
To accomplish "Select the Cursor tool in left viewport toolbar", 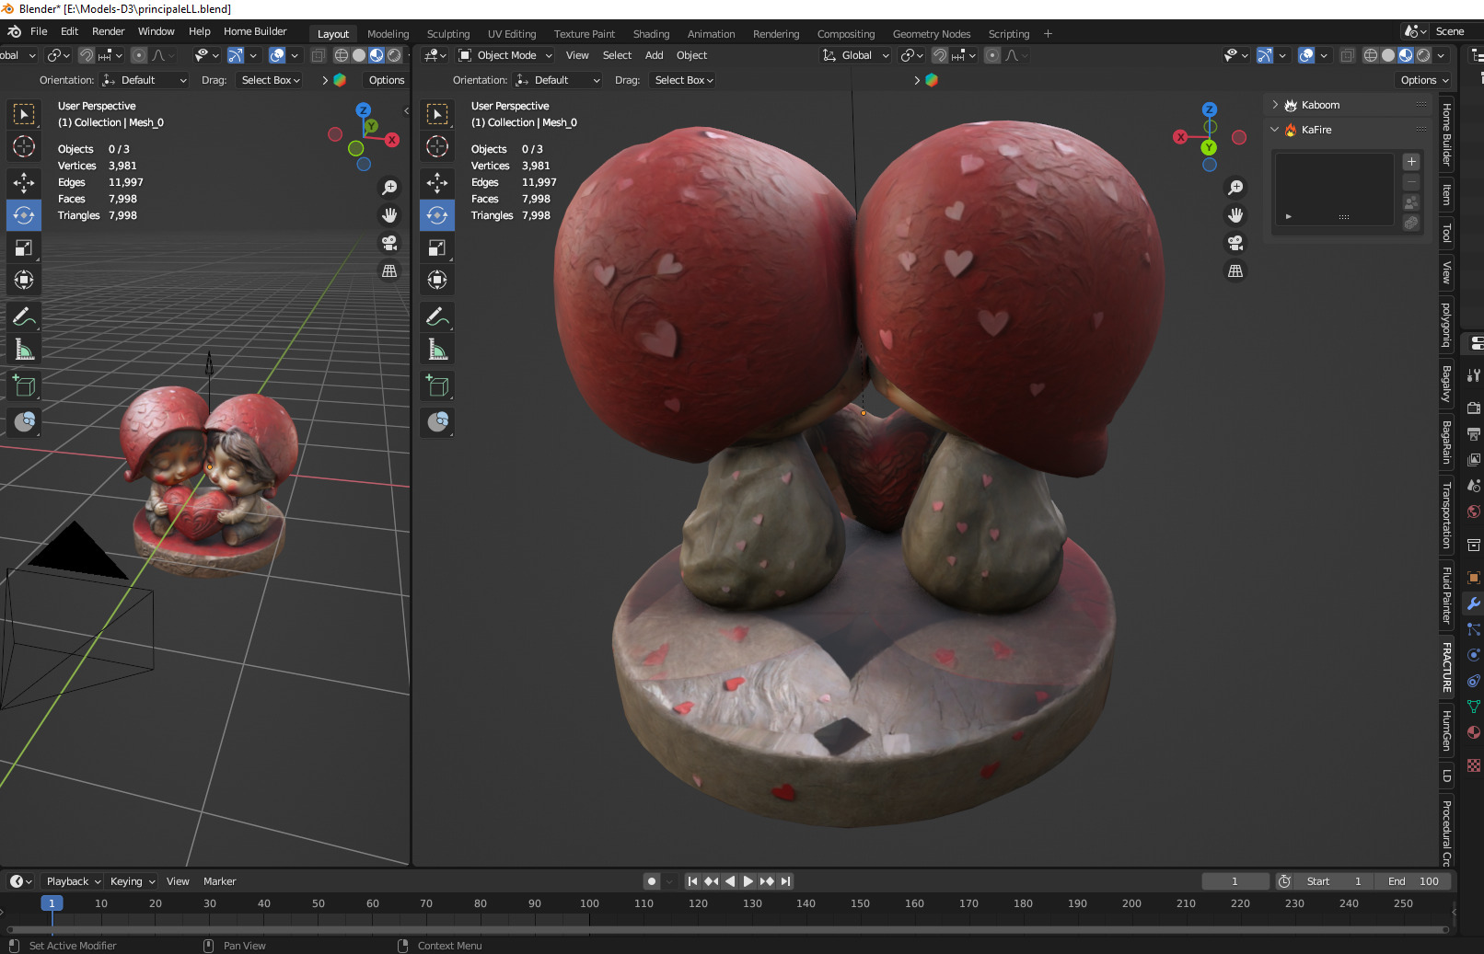I will [x=24, y=146].
